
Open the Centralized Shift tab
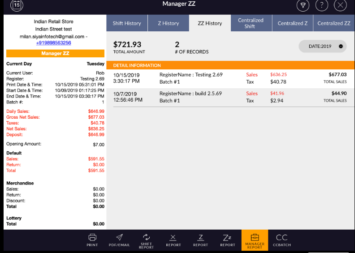251,23
